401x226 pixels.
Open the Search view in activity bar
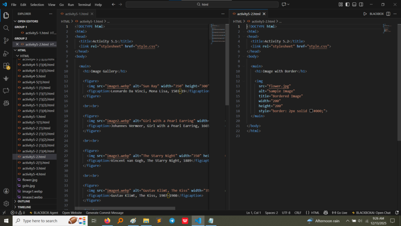click(x=6, y=28)
